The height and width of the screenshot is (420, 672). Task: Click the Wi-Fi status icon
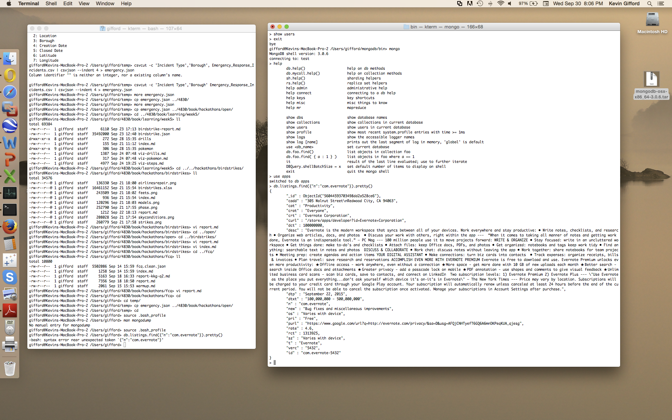[500, 4]
